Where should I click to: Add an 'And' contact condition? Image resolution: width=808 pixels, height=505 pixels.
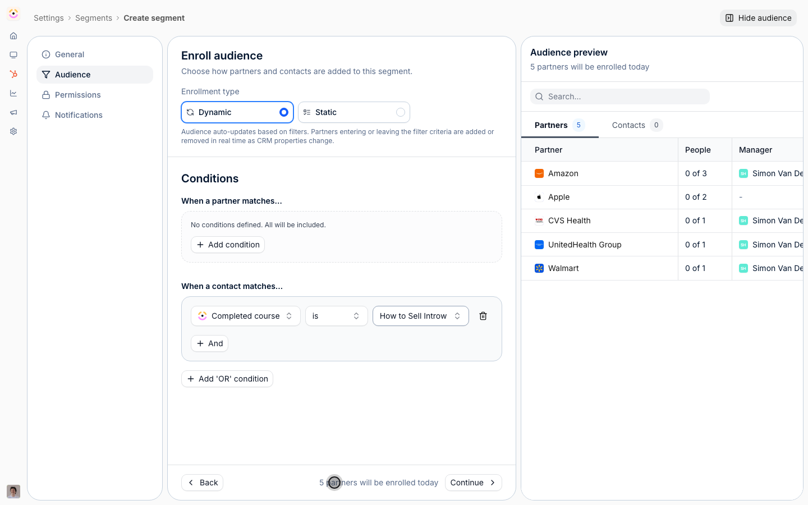click(x=210, y=343)
